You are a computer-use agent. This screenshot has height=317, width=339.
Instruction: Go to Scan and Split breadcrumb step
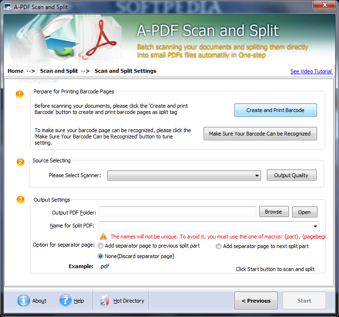pyautogui.click(x=59, y=71)
